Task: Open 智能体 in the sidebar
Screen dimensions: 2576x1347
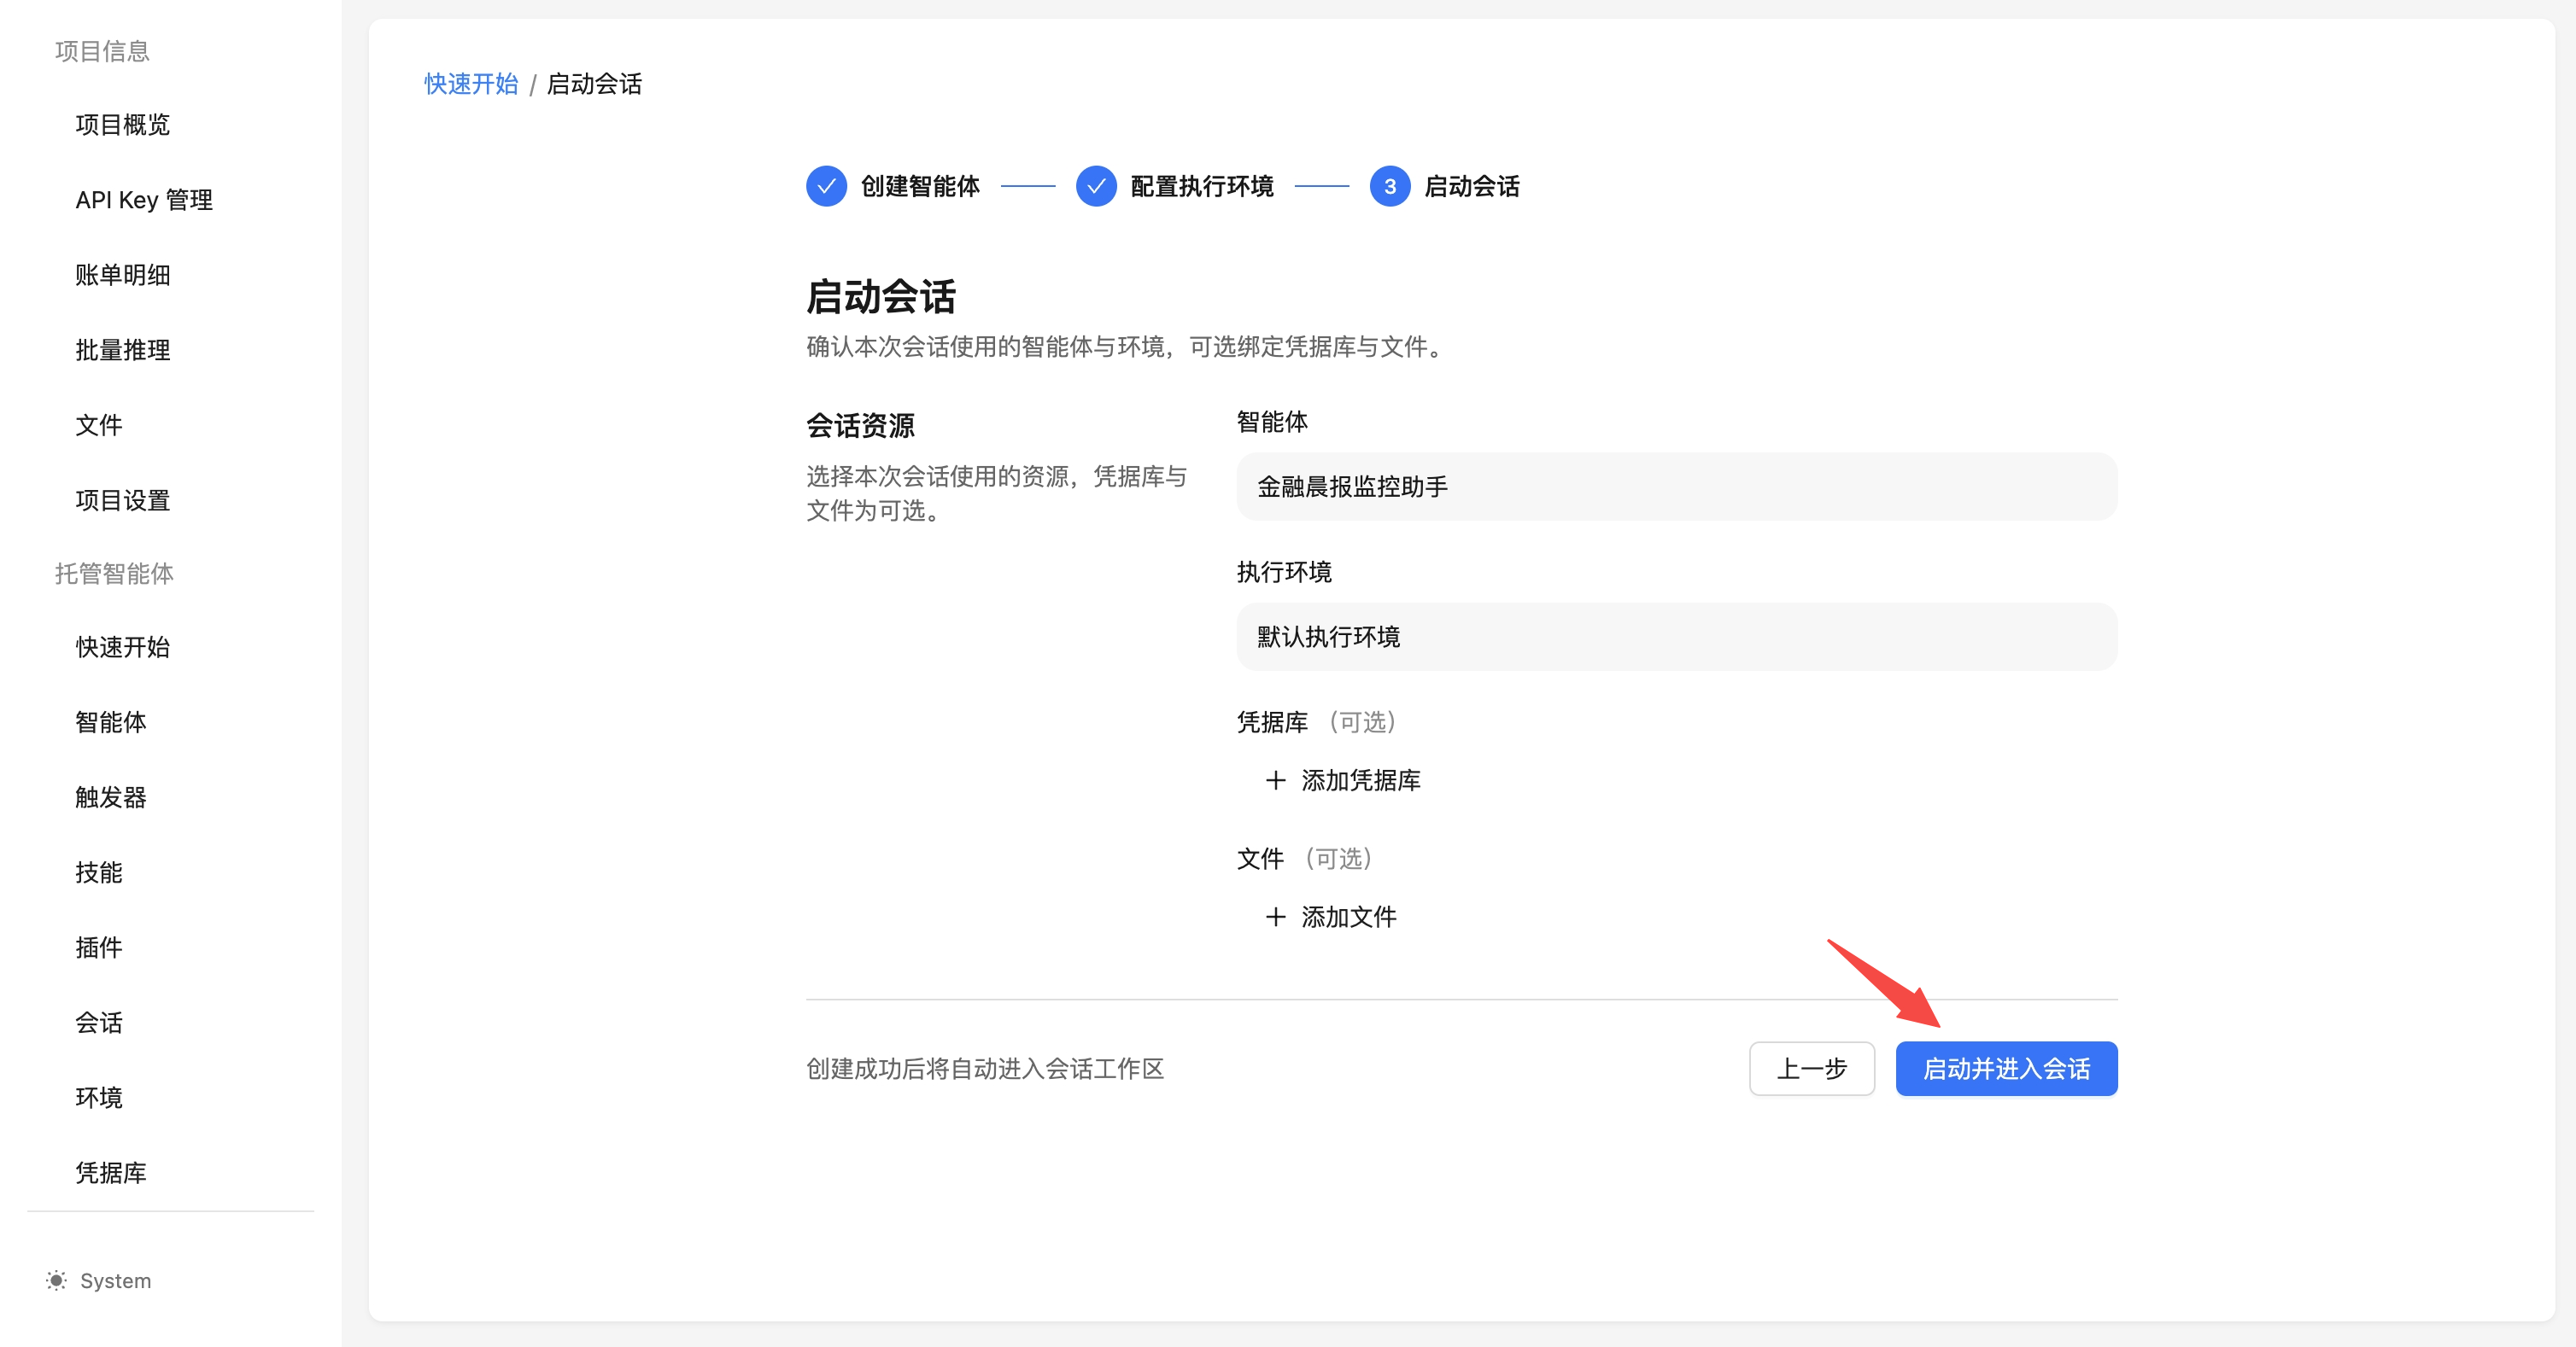Action: click(111, 721)
